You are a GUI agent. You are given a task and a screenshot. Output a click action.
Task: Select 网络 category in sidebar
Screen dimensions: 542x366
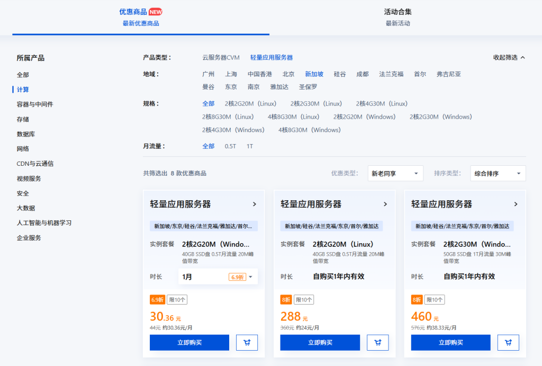click(x=23, y=149)
